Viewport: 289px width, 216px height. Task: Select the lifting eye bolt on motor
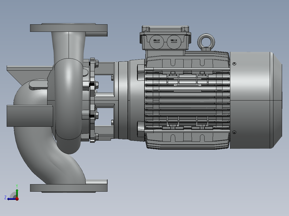(x=206, y=42)
